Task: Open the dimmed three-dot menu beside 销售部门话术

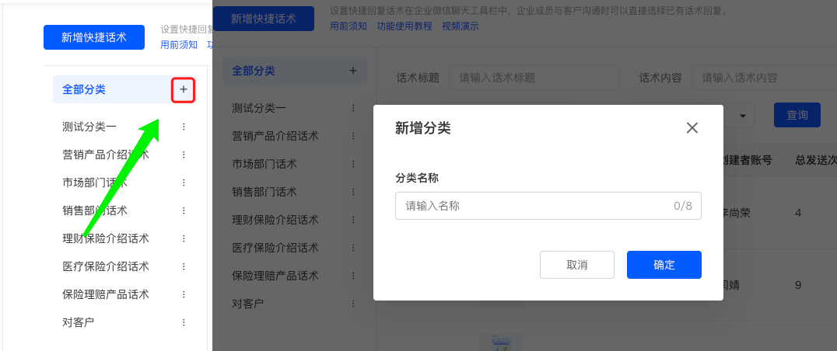Action: pyautogui.click(x=353, y=192)
